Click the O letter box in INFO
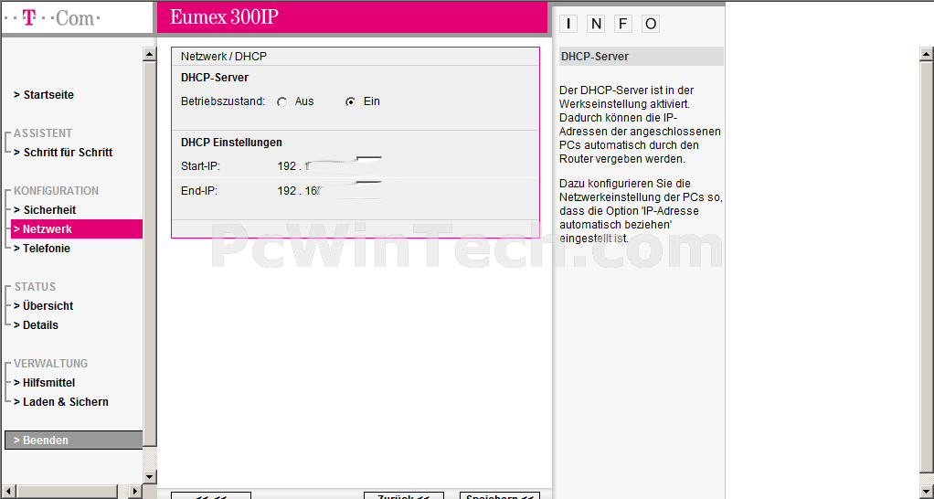 651,24
